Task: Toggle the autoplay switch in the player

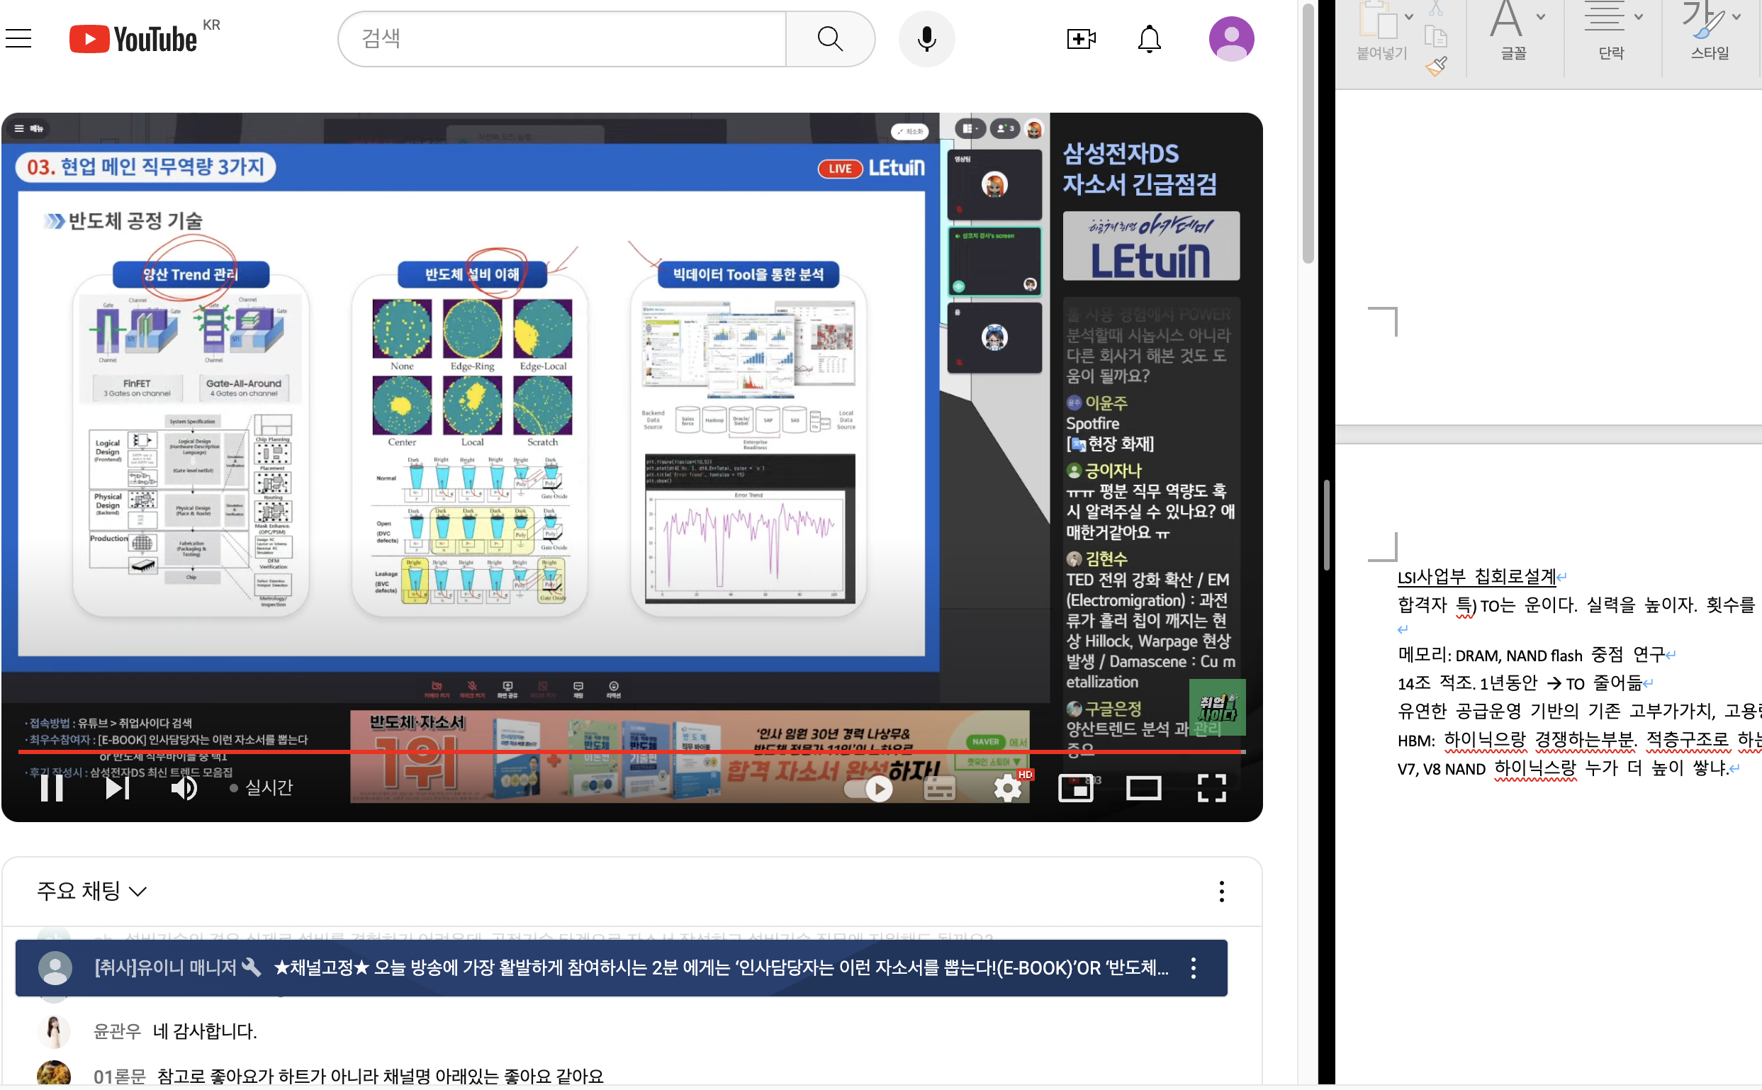Action: [869, 789]
